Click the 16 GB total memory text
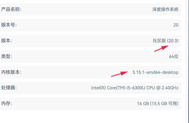Viewport: 189px width, 123px height. (143, 103)
